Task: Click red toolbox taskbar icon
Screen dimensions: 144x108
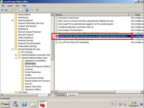Action: pyautogui.click(x=42, y=104)
